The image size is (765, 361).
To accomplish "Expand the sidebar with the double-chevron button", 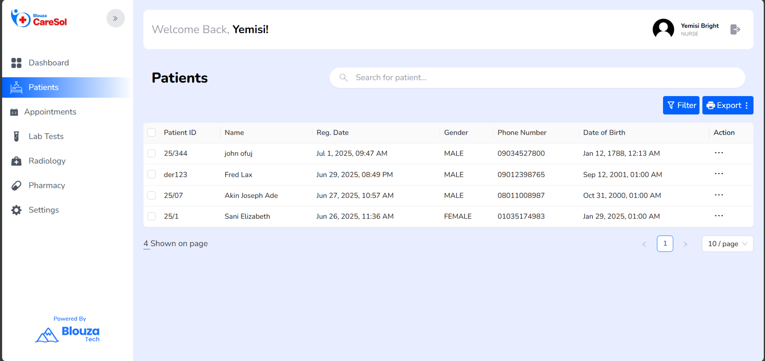I will pyautogui.click(x=116, y=18).
